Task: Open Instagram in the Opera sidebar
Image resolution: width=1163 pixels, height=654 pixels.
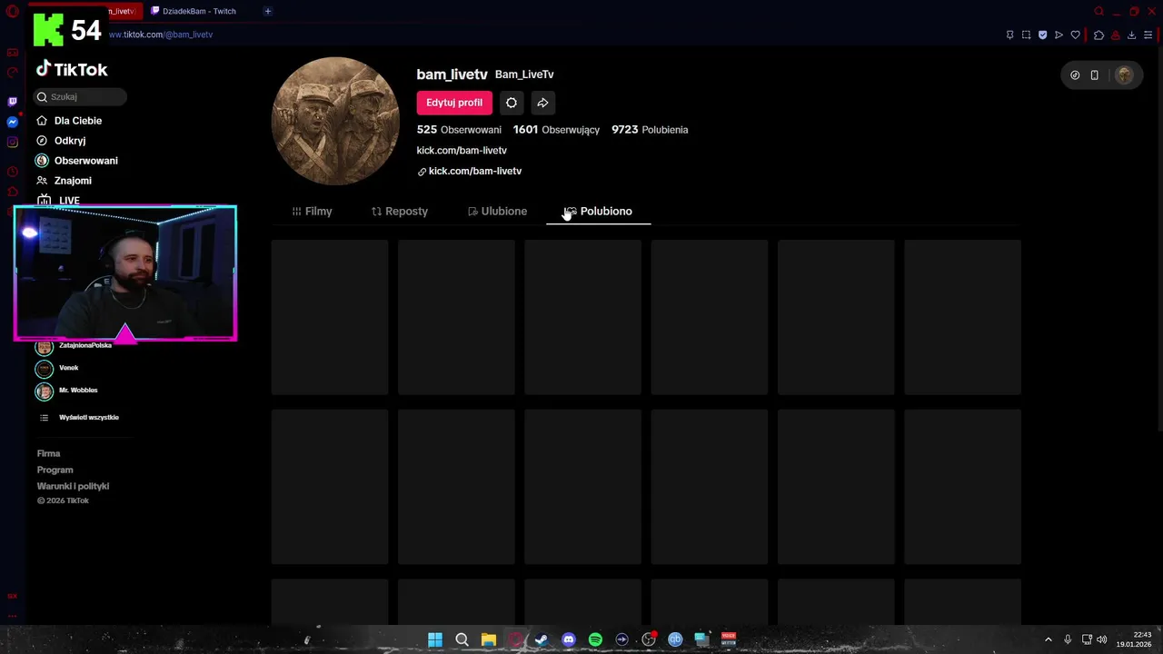Action: coord(12,142)
